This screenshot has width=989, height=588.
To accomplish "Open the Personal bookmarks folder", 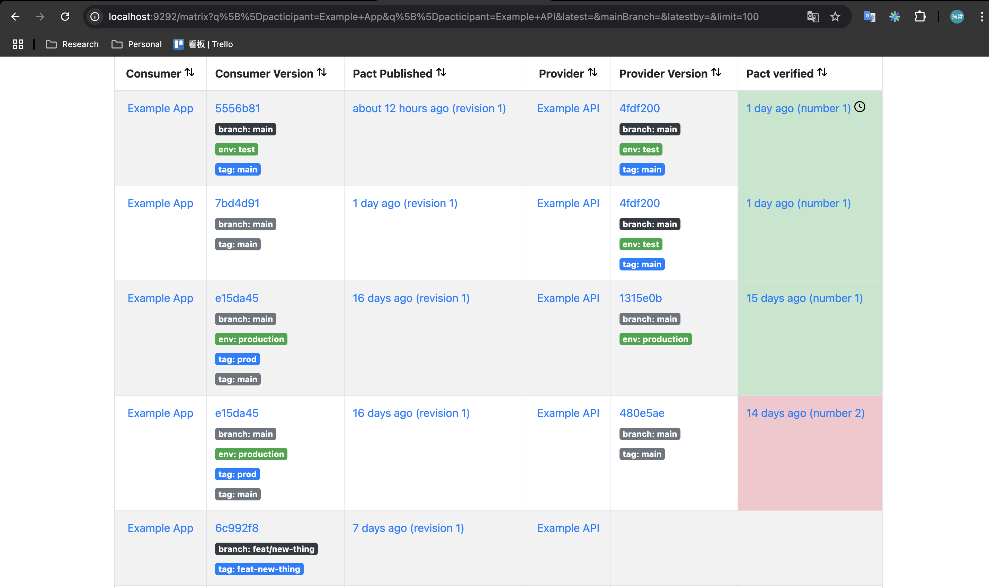I will [x=137, y=44].
